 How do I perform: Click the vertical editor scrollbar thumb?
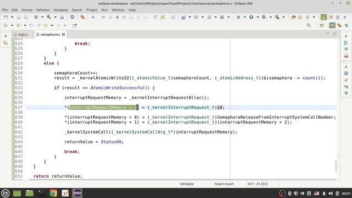(336, 166)
